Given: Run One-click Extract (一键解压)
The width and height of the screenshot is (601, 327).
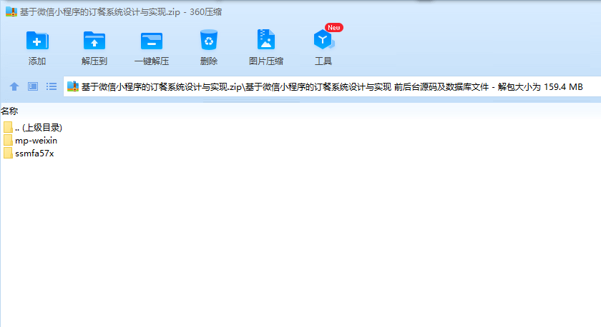Looking at the screenshot, I should 152,41.
